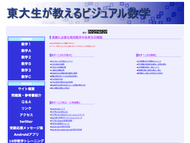The image size is (190, 143).
Task: Click heading 受験に必要な高校数学の各単元の解説
Action: tap(77, 37)
